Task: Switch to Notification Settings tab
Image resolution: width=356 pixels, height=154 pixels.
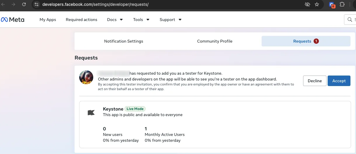Action: (x=124, y=41)
